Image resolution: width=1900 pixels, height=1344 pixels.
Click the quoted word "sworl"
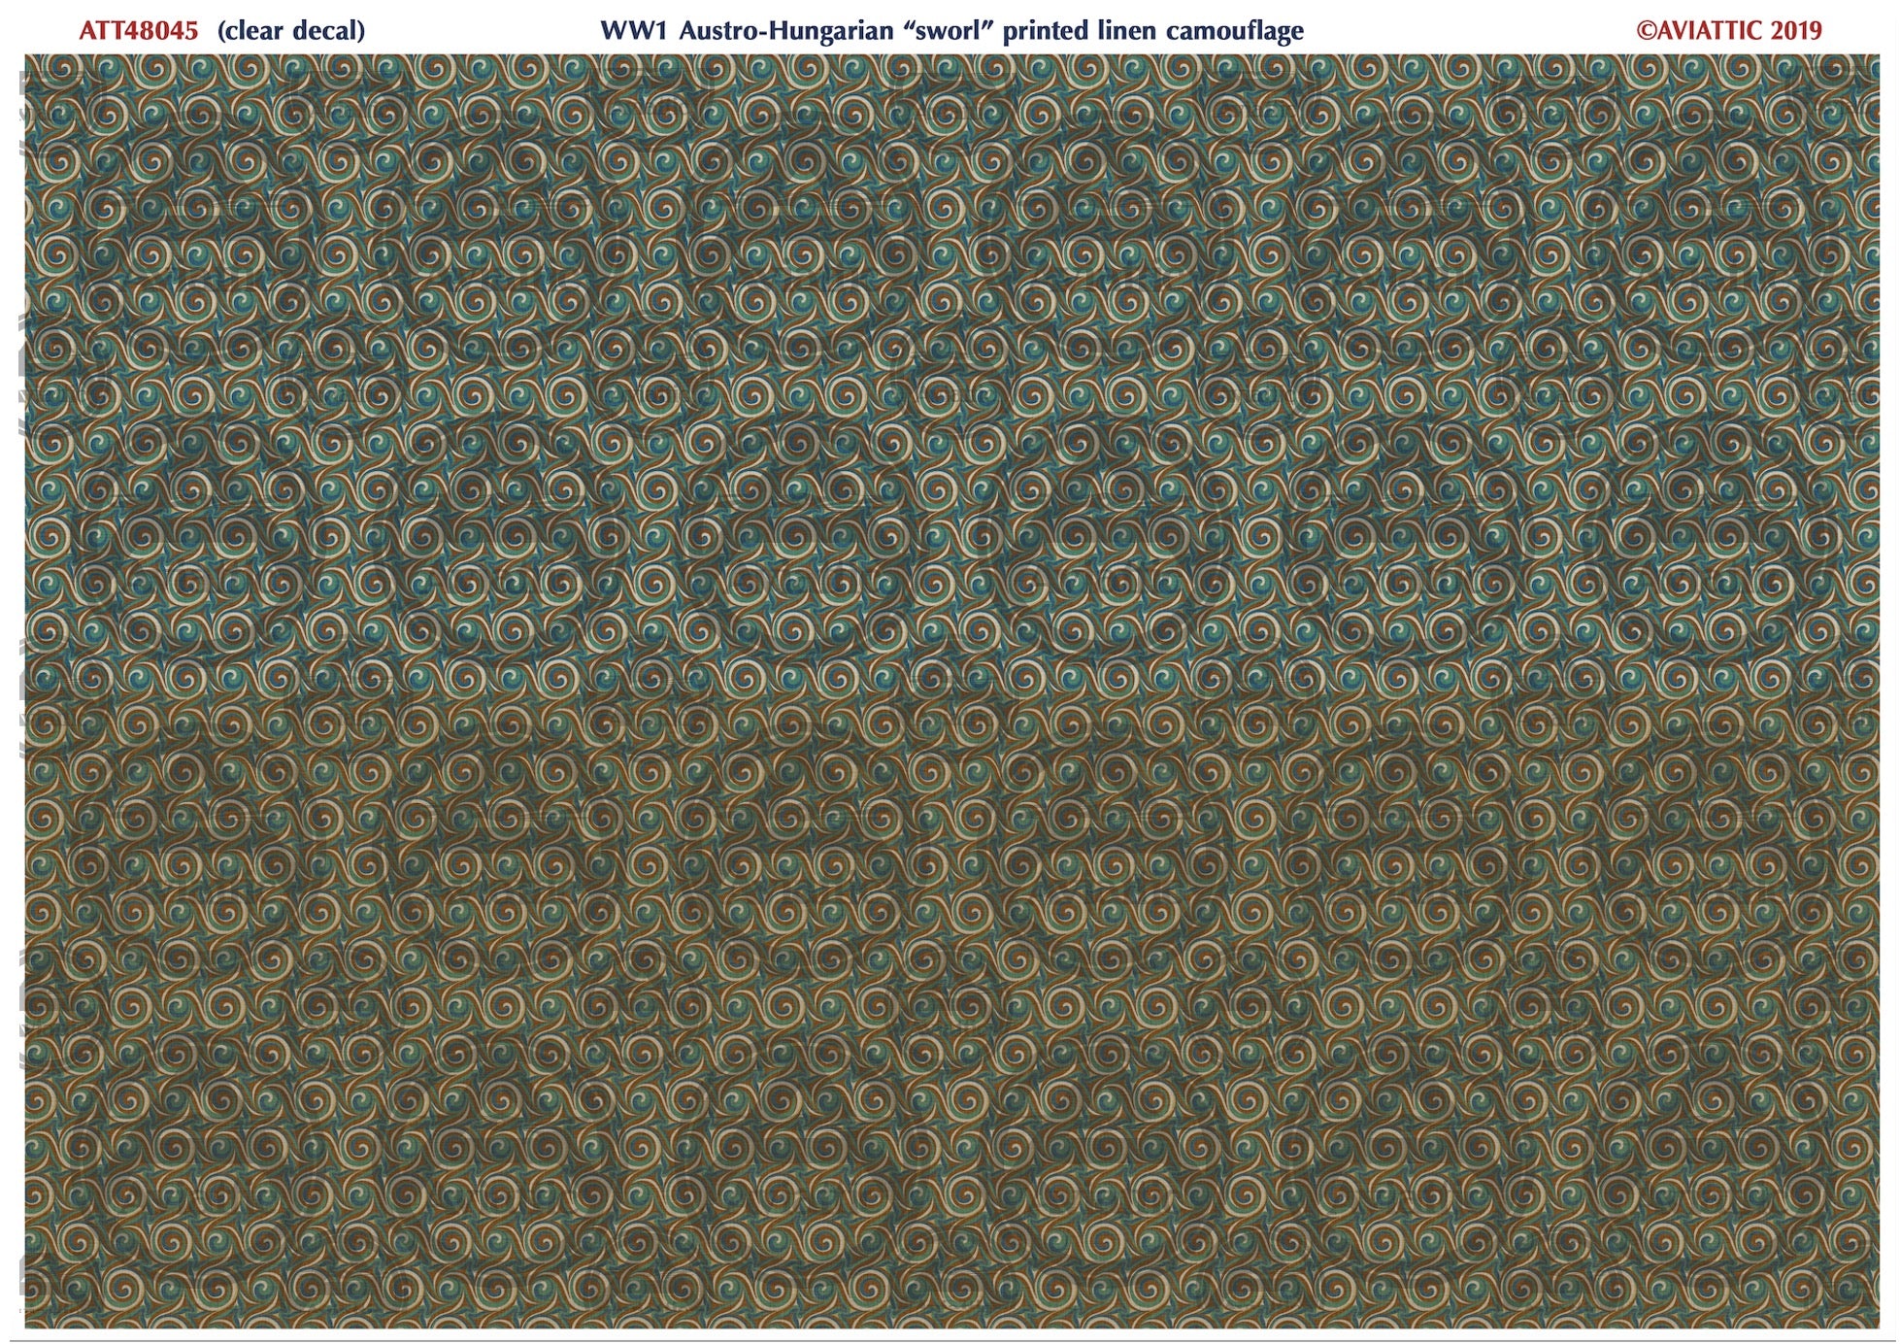[x=947, y=31]
